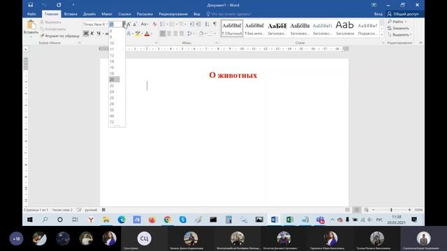Toggle Align Right paragraph button

point(175,33)
